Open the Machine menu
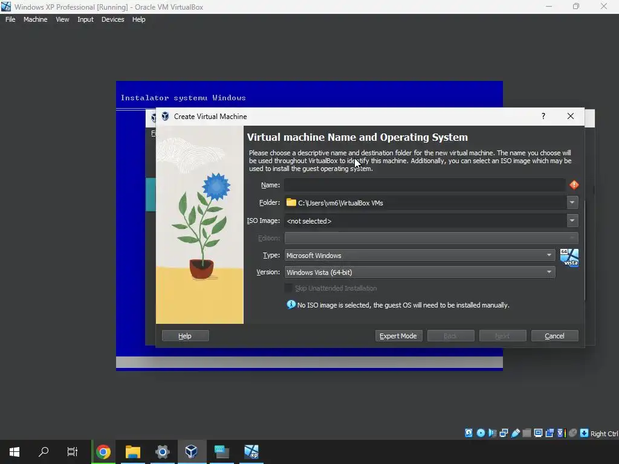This screenshot has width=619, height=464. click(35, 19)
